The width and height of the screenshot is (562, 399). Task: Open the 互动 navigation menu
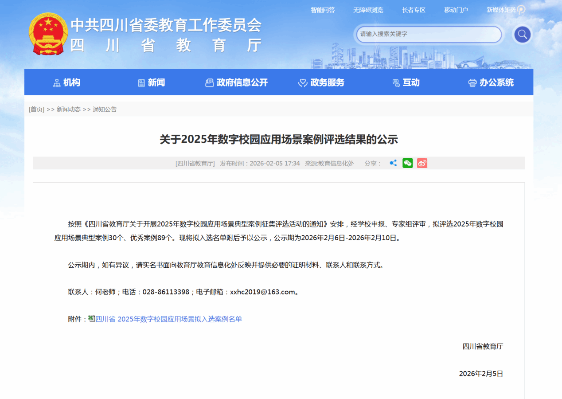pyautogui.click(x=406, y=82)
